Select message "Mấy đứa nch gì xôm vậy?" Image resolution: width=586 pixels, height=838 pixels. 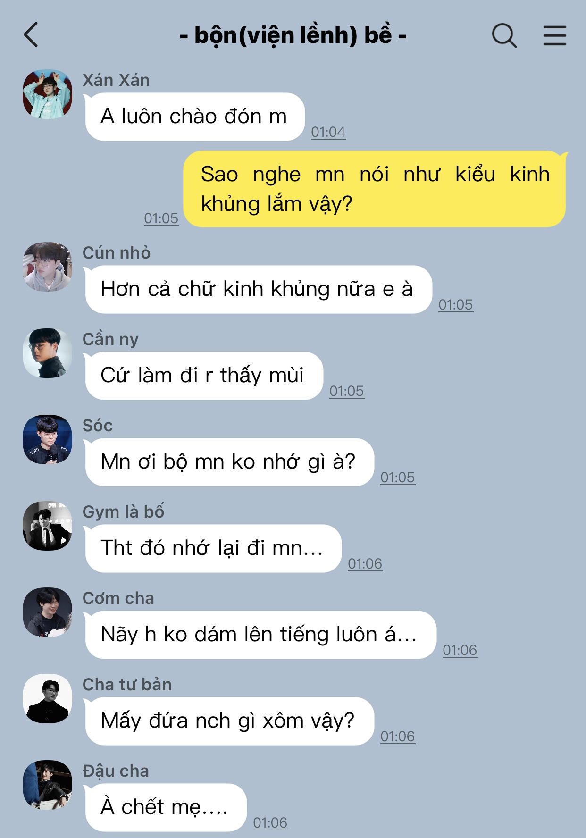[229, 721]
